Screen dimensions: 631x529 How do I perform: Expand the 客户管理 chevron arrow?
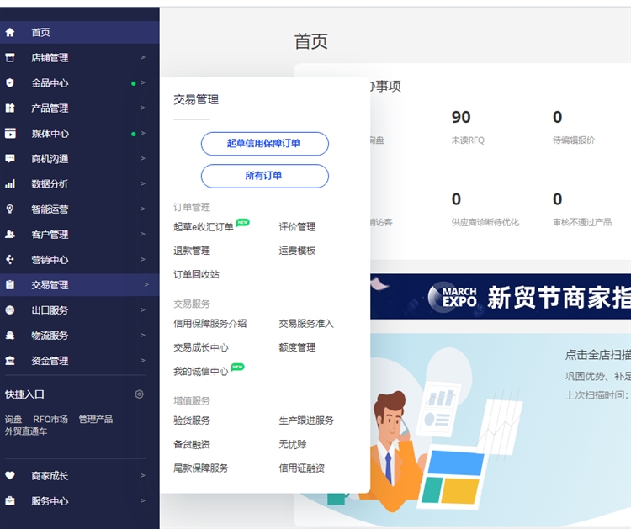coord(143,234)
